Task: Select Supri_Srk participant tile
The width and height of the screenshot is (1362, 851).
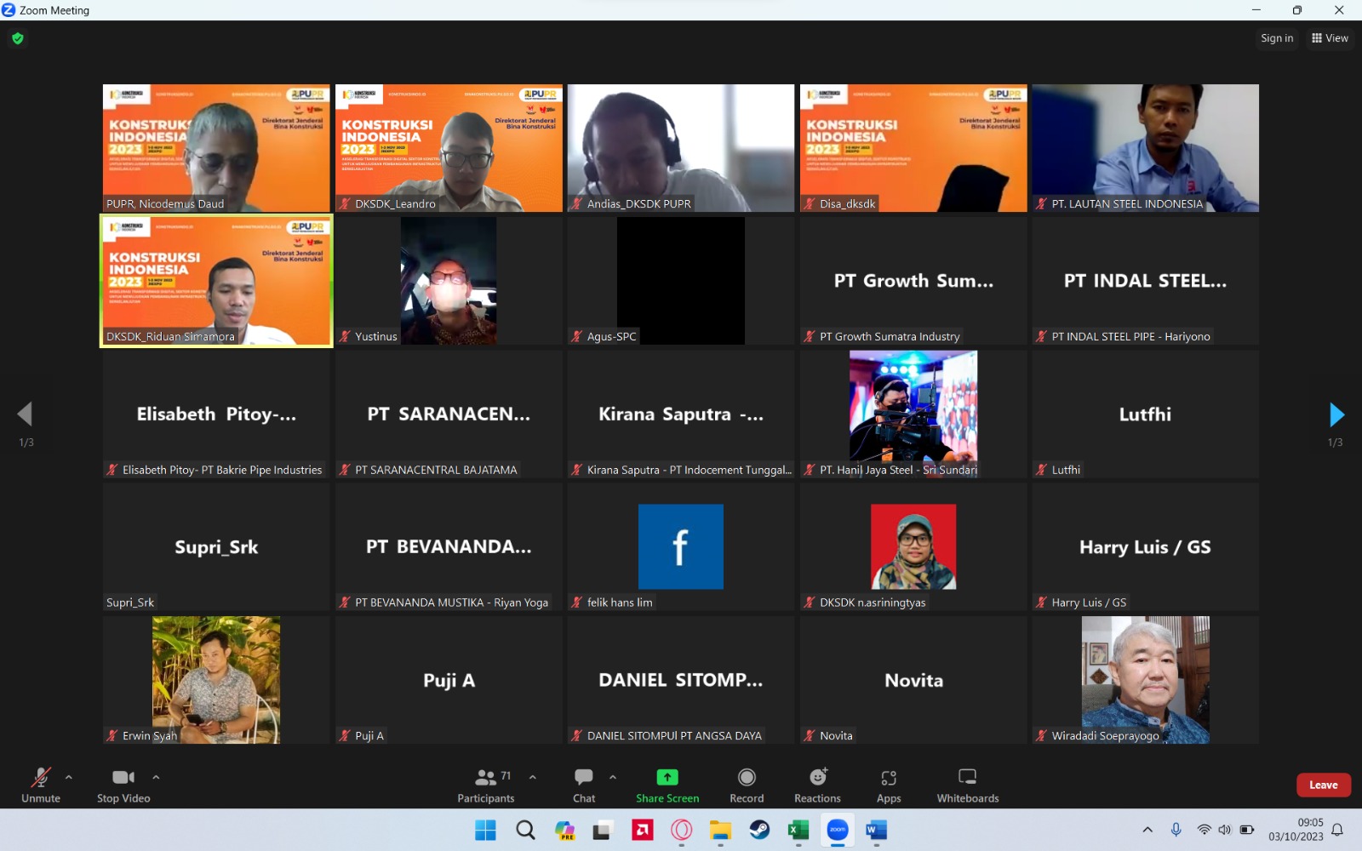Action: tap(216, 547)
